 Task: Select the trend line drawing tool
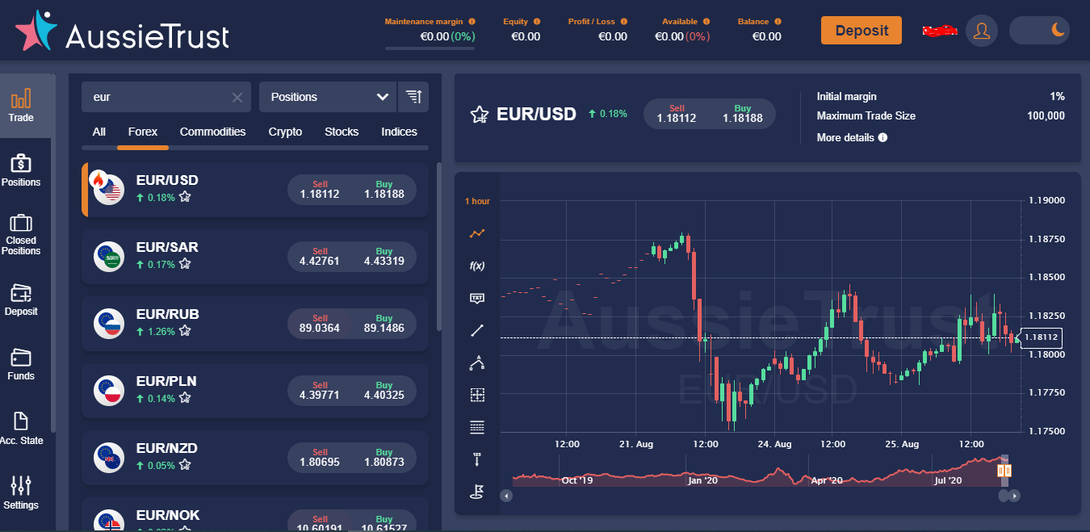coord(477,330)
